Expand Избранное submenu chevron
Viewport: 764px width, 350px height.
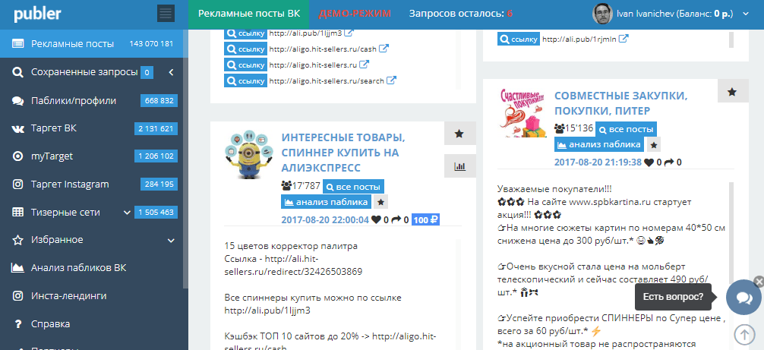(x=171, y=240)
